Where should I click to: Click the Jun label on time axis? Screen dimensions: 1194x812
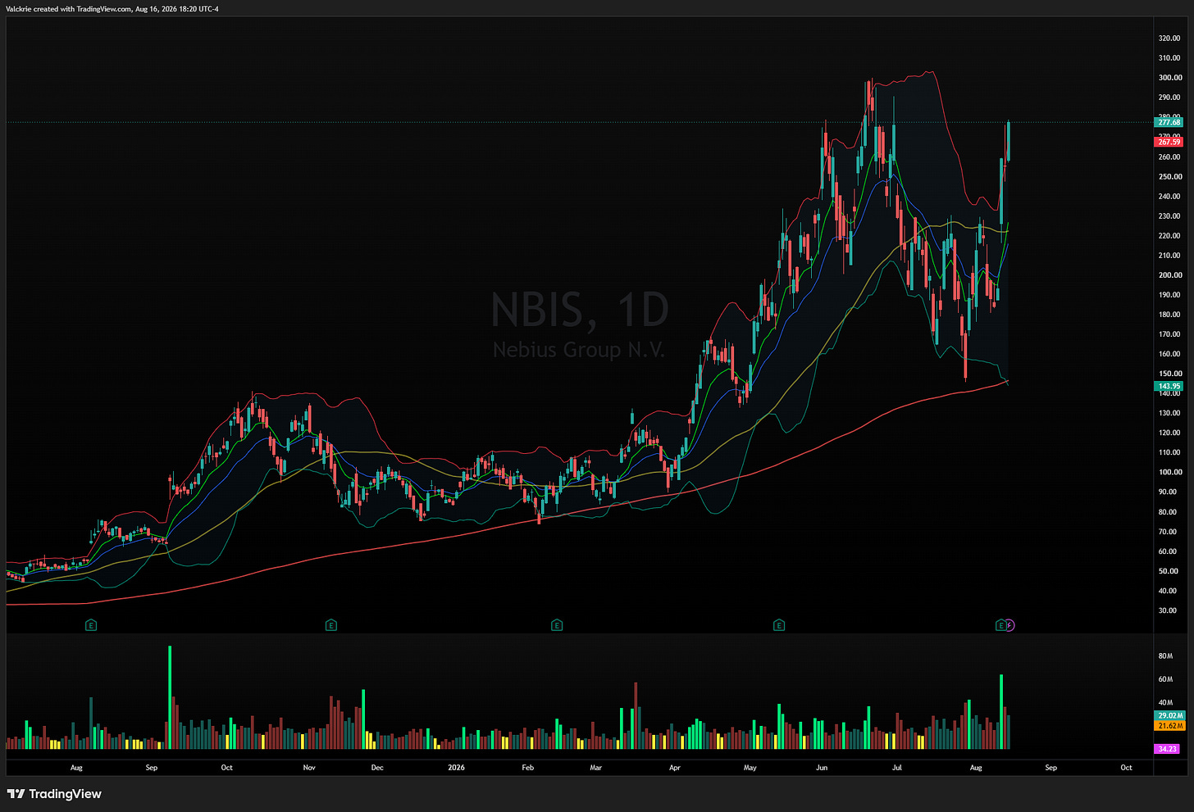point(822,768)
